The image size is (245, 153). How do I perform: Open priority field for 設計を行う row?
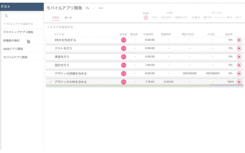point(135,65)
